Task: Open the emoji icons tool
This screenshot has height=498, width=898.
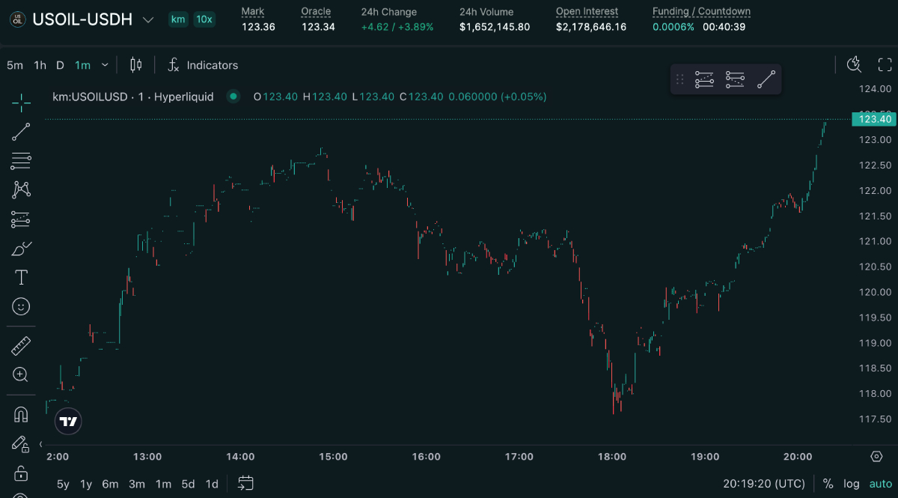Action: pyautogui.click(x=21, y=306)
